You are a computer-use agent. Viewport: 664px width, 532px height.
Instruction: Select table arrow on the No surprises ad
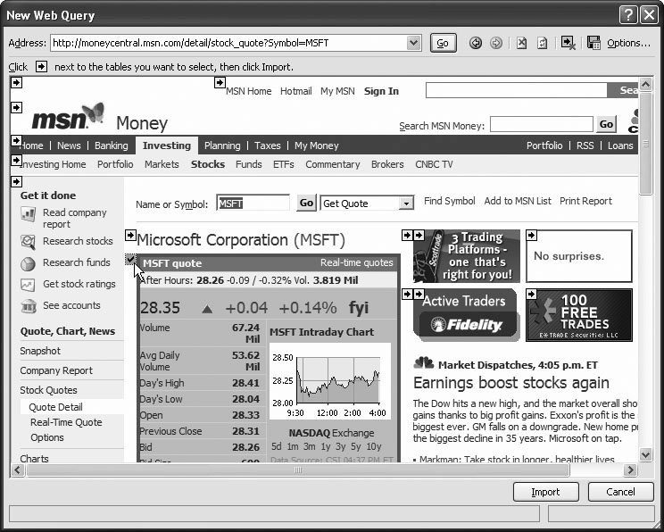(x=531, y=235)
